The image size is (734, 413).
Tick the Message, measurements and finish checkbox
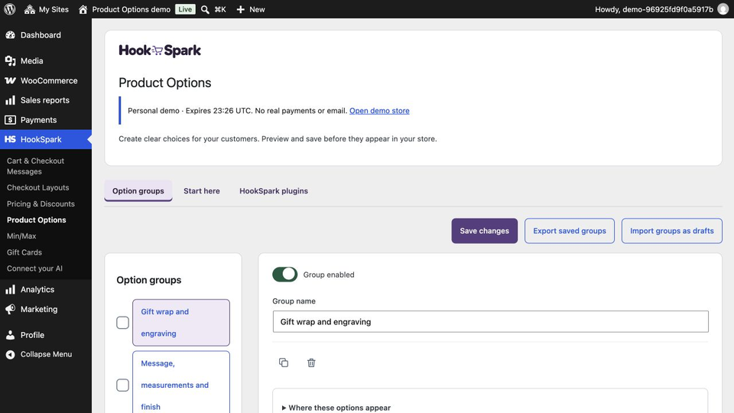click(x=122, y=385)
